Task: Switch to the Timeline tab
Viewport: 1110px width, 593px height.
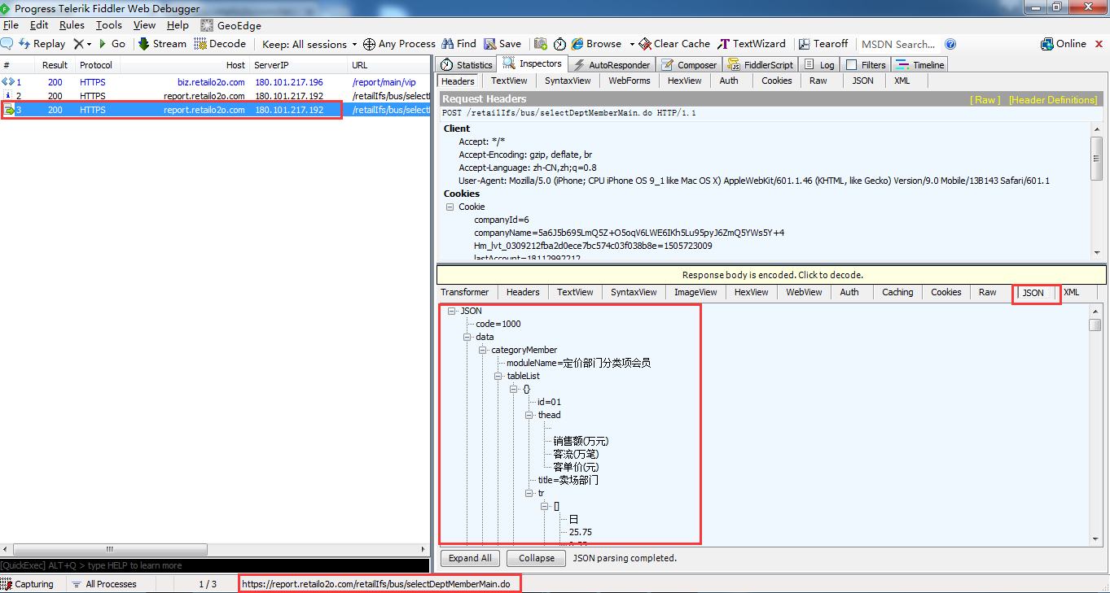Action: (x=920, y=64)
